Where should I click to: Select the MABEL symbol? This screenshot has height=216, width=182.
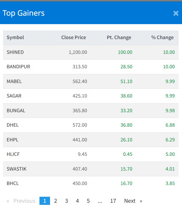14,82
